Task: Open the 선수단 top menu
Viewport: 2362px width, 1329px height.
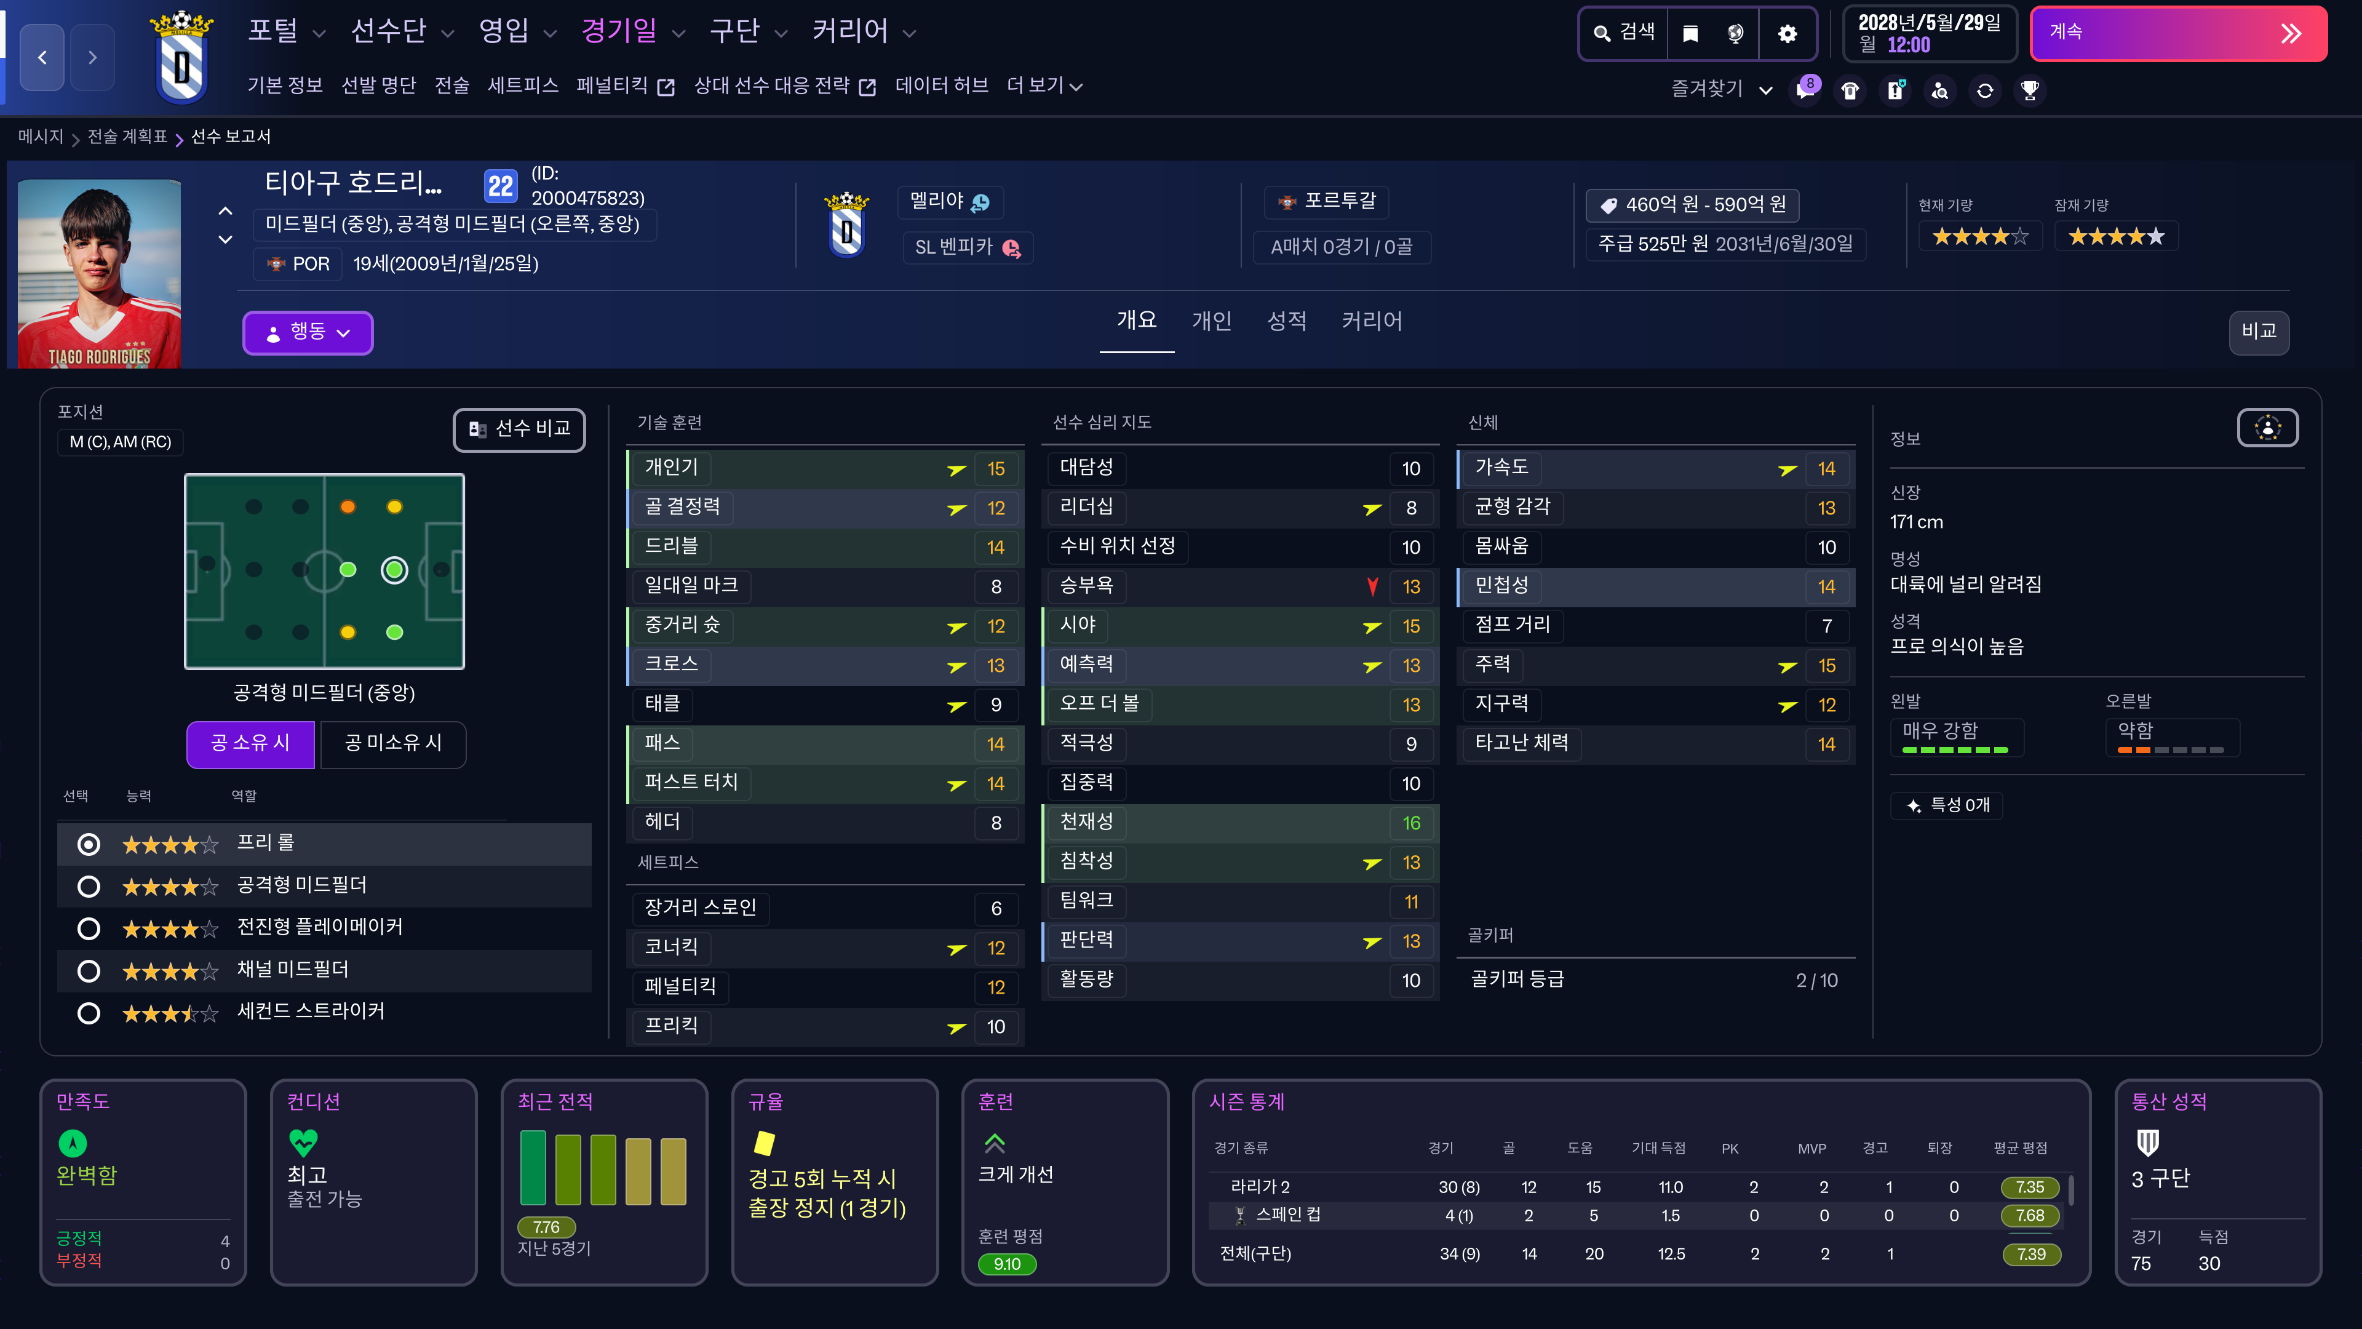Action: (x=400, y=32)
